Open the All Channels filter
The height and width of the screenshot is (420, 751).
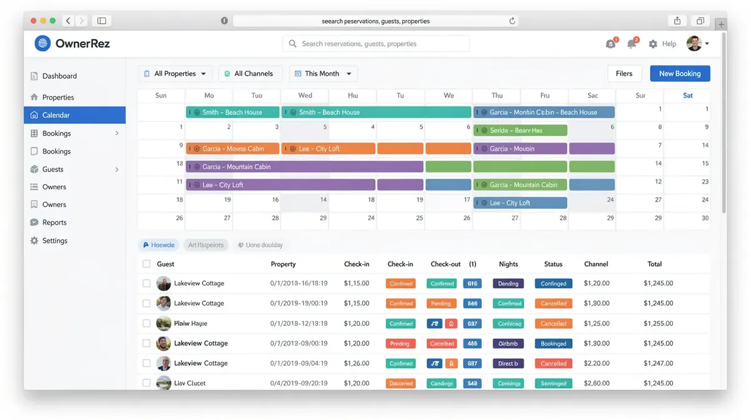click(x=250, y=74)
